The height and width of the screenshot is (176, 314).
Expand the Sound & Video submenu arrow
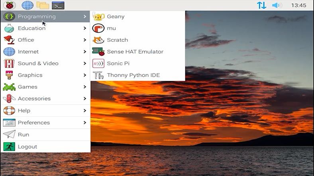point(85,64)
